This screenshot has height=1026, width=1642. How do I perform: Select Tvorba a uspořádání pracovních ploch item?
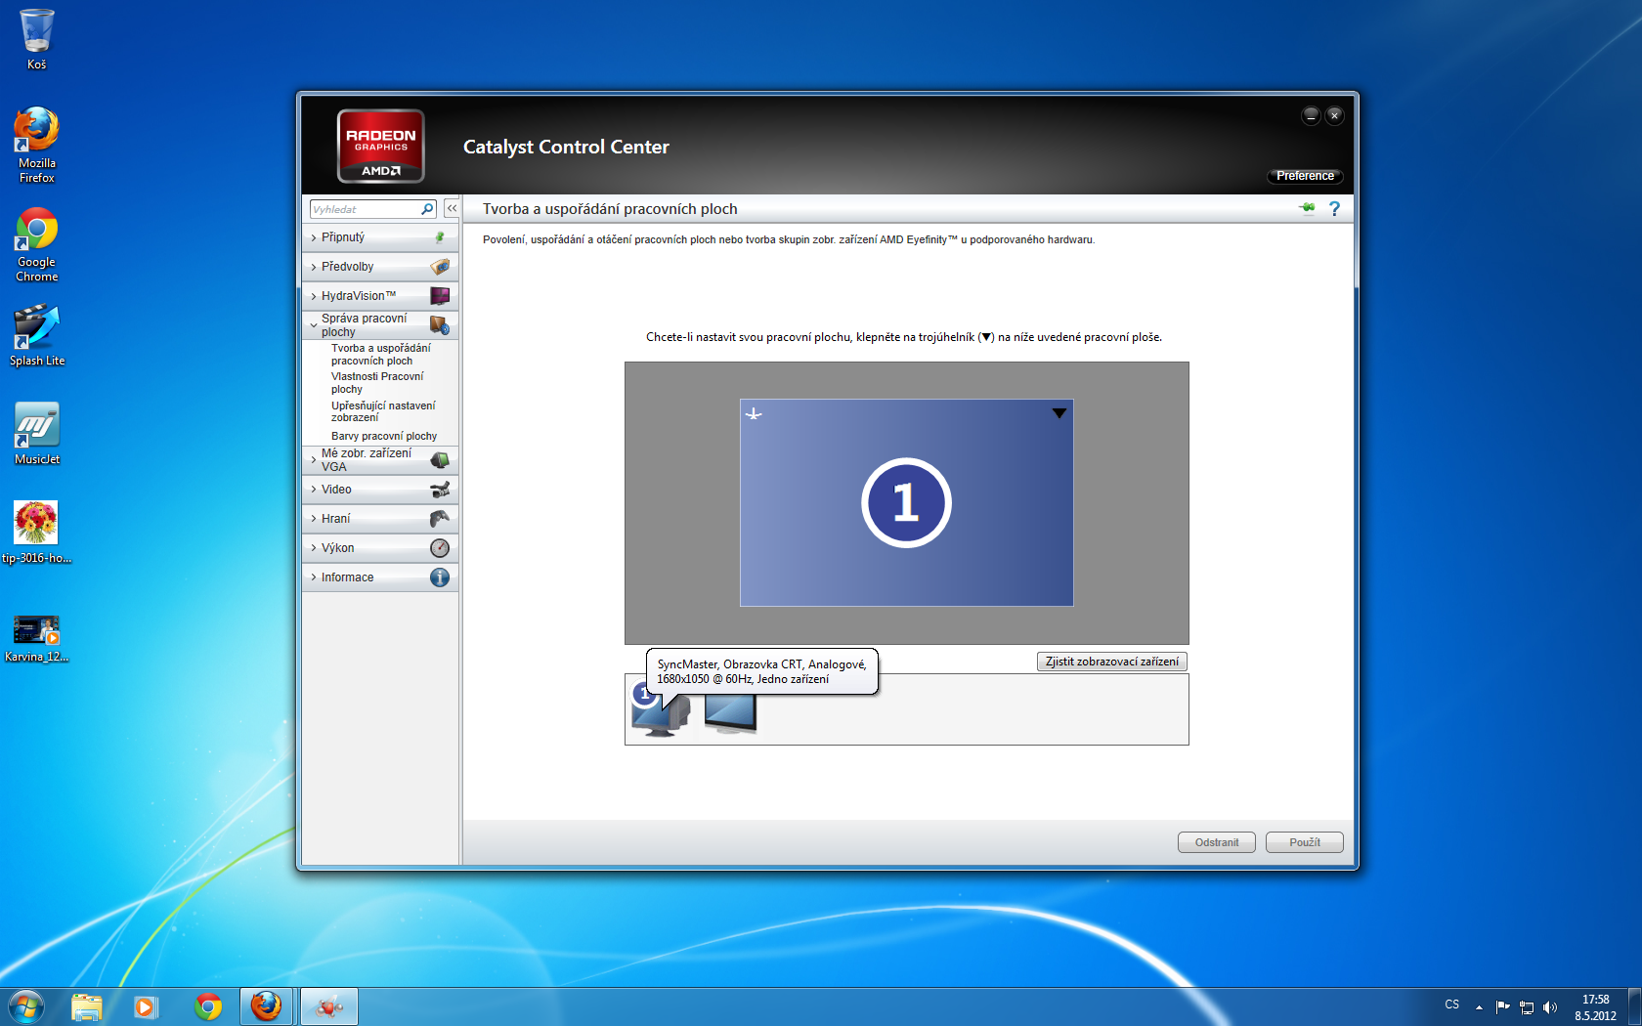[x=381, y=355]
